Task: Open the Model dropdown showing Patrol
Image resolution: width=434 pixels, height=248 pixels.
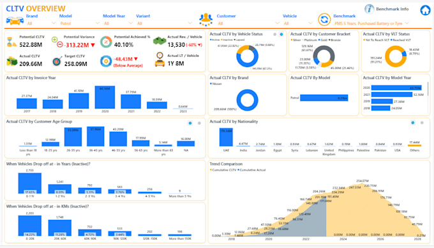Action: tap(79, 23)
